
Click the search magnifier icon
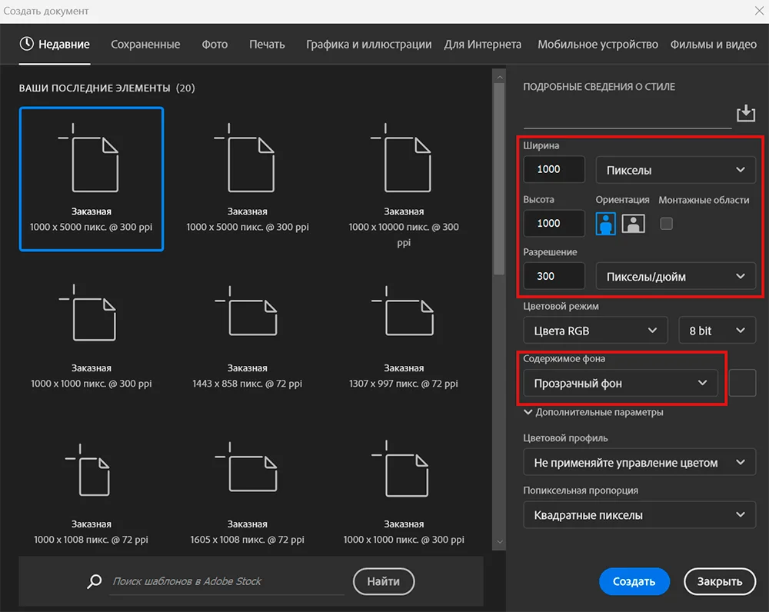coord(94,581)
